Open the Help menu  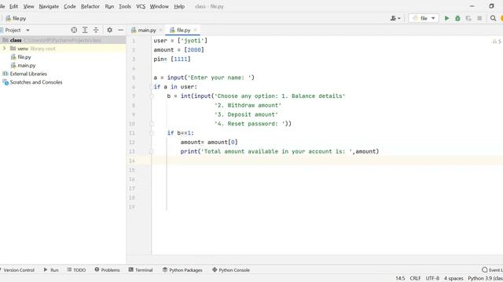coord(179,6)
